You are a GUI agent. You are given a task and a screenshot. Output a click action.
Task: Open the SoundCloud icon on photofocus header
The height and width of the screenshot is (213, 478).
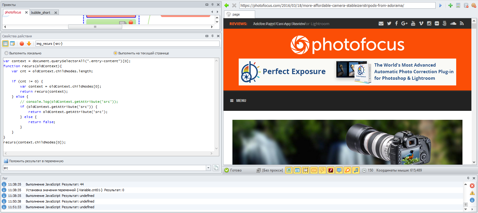point(453,24)
